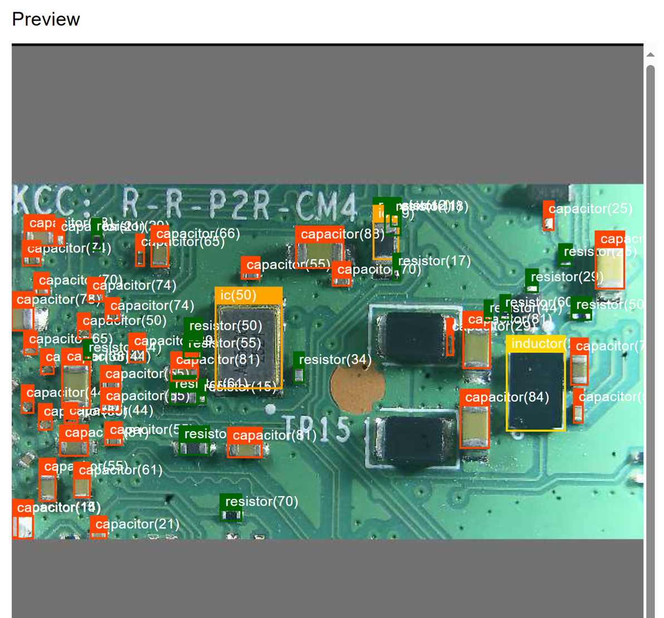The height and width of the screenshot is (618, 664).
Task: Click the ic(50) annotation label
Action: tap(238, 295)
